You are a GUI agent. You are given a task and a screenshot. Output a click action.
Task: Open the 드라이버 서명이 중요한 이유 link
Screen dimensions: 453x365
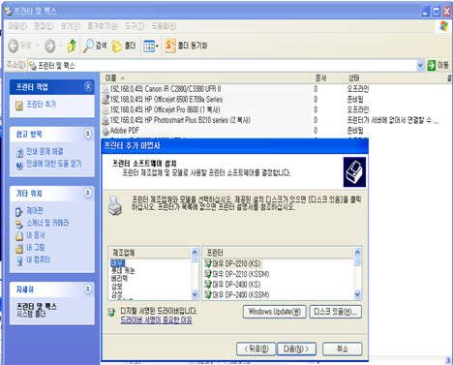point(156,320)
